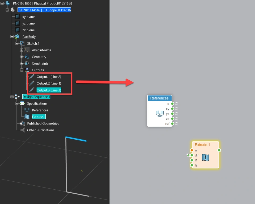Click the yz plane icon
This screenshot has height=204, width=255.
(x=18, y=23)
